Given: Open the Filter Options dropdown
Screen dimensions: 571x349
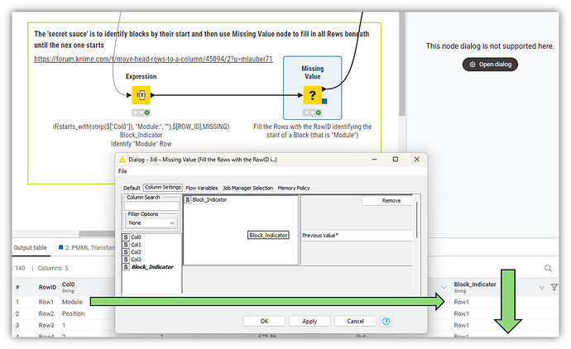Looking at the screenshot, I should tap(151, 222).
